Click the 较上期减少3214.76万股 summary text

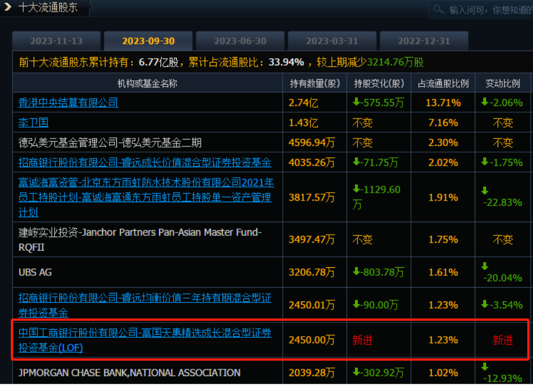click(370, 62)
